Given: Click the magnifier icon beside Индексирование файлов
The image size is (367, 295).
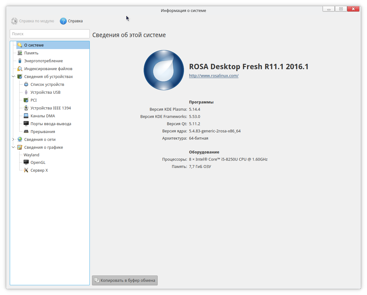Looking at the screenshot, I should 20,69.
